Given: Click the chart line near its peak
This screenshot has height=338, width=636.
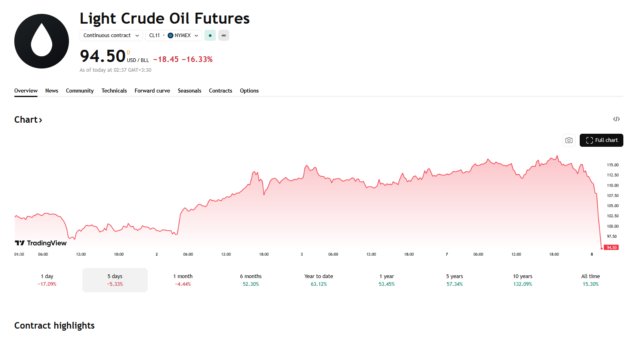Looking at the screenshot, I should click(x=557, y=156).
